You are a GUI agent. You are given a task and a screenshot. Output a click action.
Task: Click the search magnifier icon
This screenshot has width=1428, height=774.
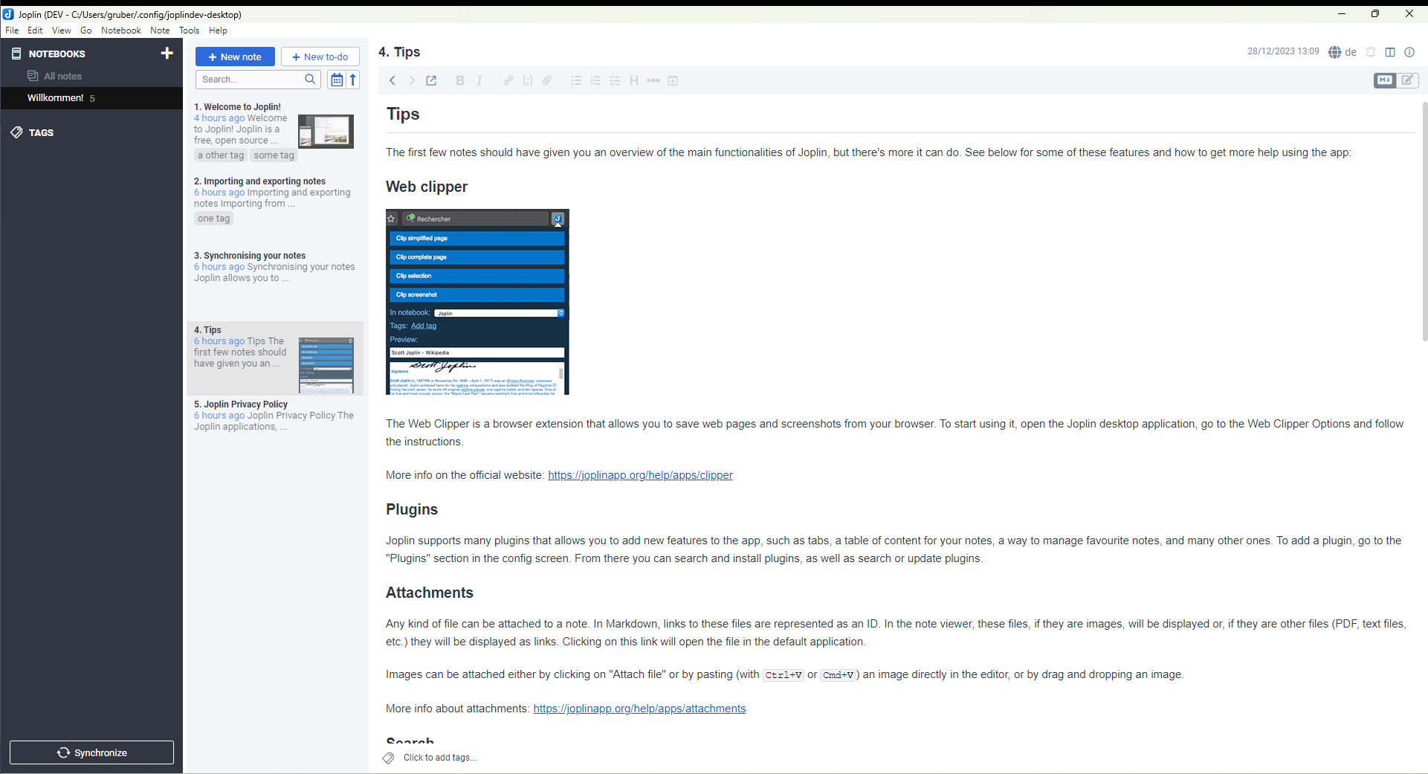[311, 80]
